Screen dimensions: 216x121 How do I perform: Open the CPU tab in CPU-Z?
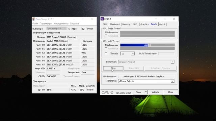(x=105, y=24)
